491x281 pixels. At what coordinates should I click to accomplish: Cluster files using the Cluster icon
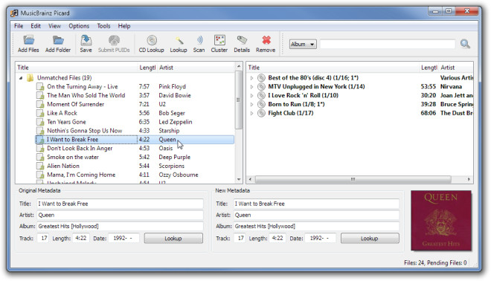(x=219, y=40)
